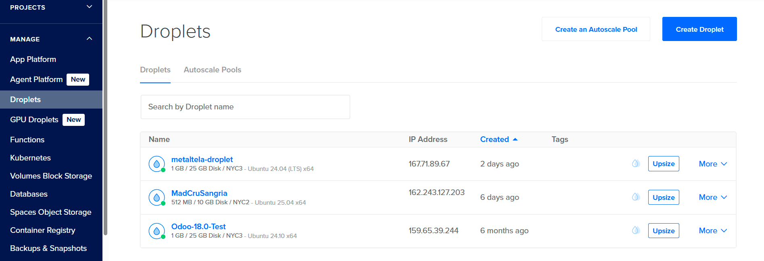This screenshot has width=764, height=261.
Task: Upsize the metaltela-droplet droplet
Action: [664, 164]
